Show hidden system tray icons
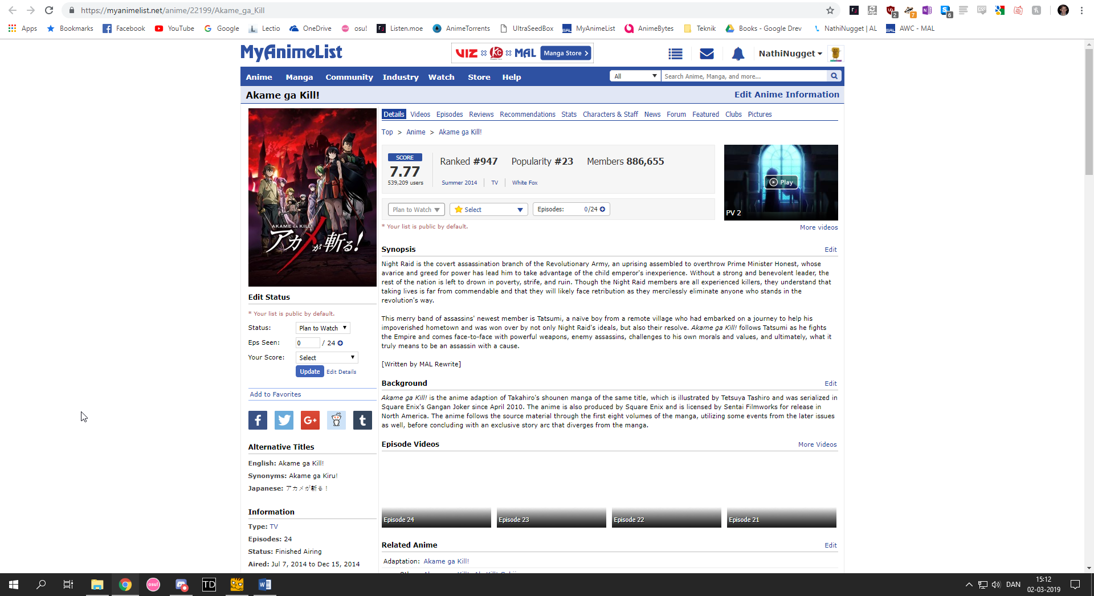 coord(969,585)
